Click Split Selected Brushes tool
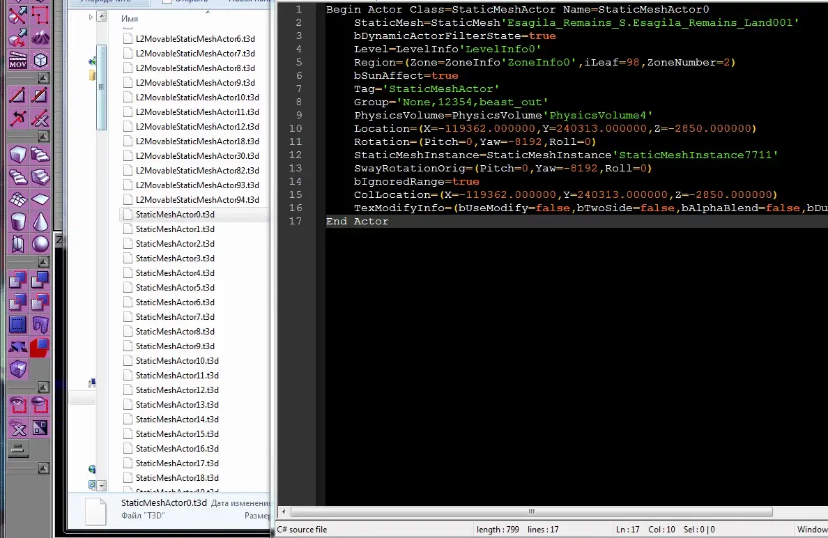 point(40,95)
